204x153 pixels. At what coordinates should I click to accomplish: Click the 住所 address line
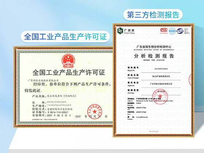(x=49, y=102)
